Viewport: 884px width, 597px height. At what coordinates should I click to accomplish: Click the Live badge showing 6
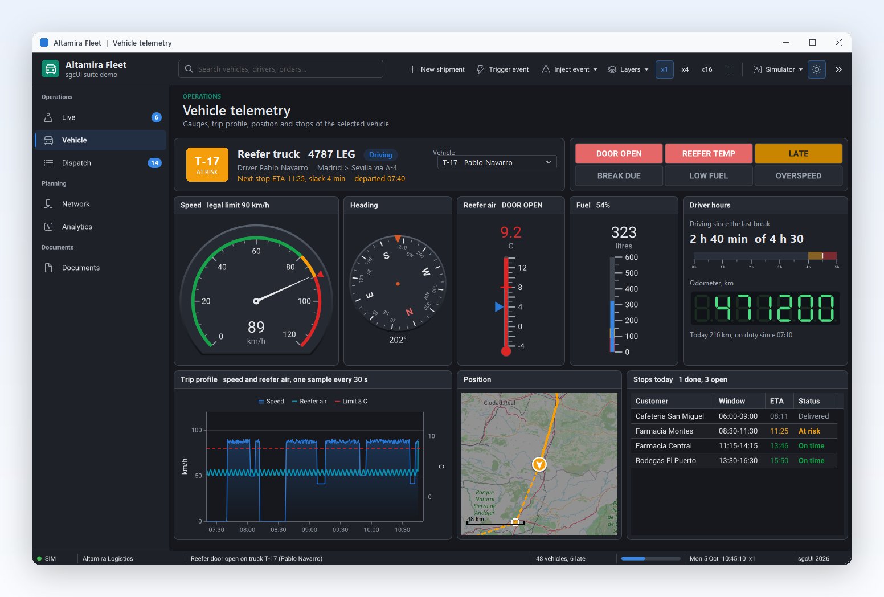(x=157, y=117)
